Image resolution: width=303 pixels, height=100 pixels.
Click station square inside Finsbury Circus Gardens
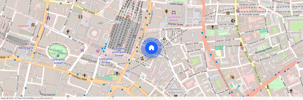(58, 56)
